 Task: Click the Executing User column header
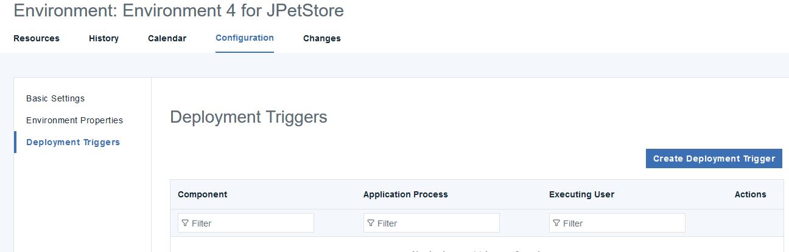581,194
